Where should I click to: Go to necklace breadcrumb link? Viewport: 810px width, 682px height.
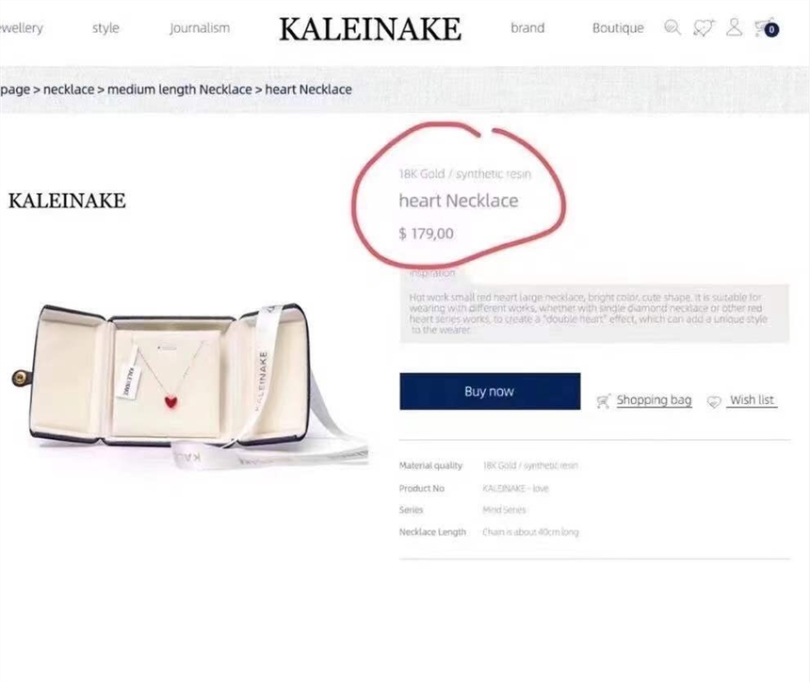click(69, 89)
